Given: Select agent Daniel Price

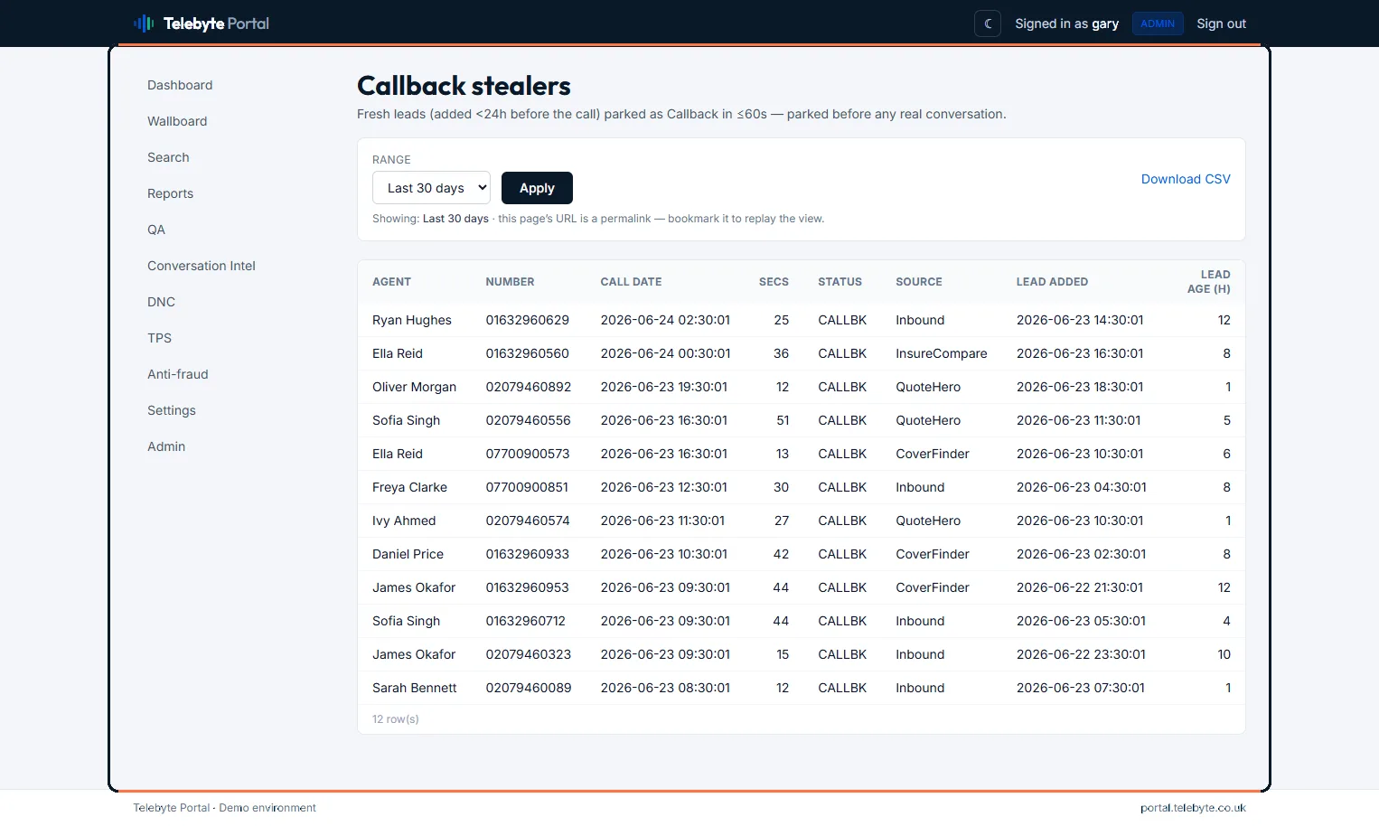Looking at the screenshot, I should coord(408,554).
